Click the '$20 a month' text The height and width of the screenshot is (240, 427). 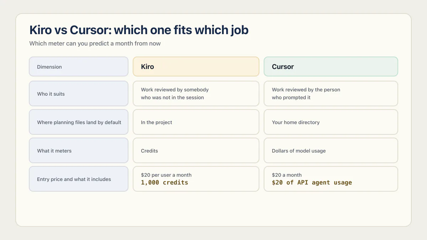point(287,175)
